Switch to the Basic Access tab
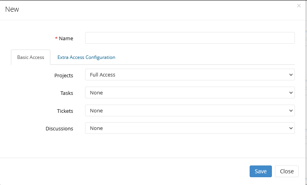 (30, 57)
